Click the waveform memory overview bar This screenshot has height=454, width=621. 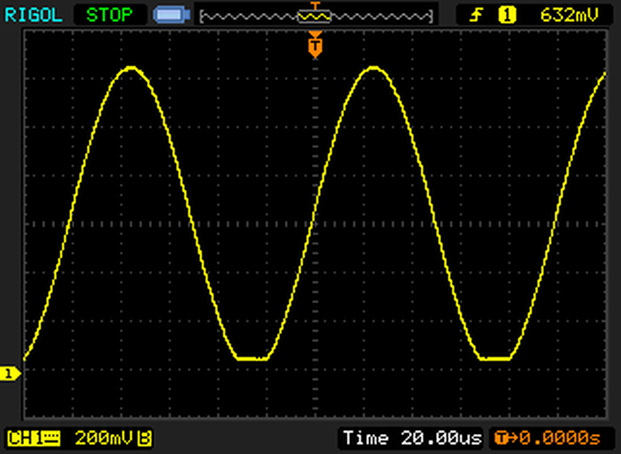pos(316,16)
